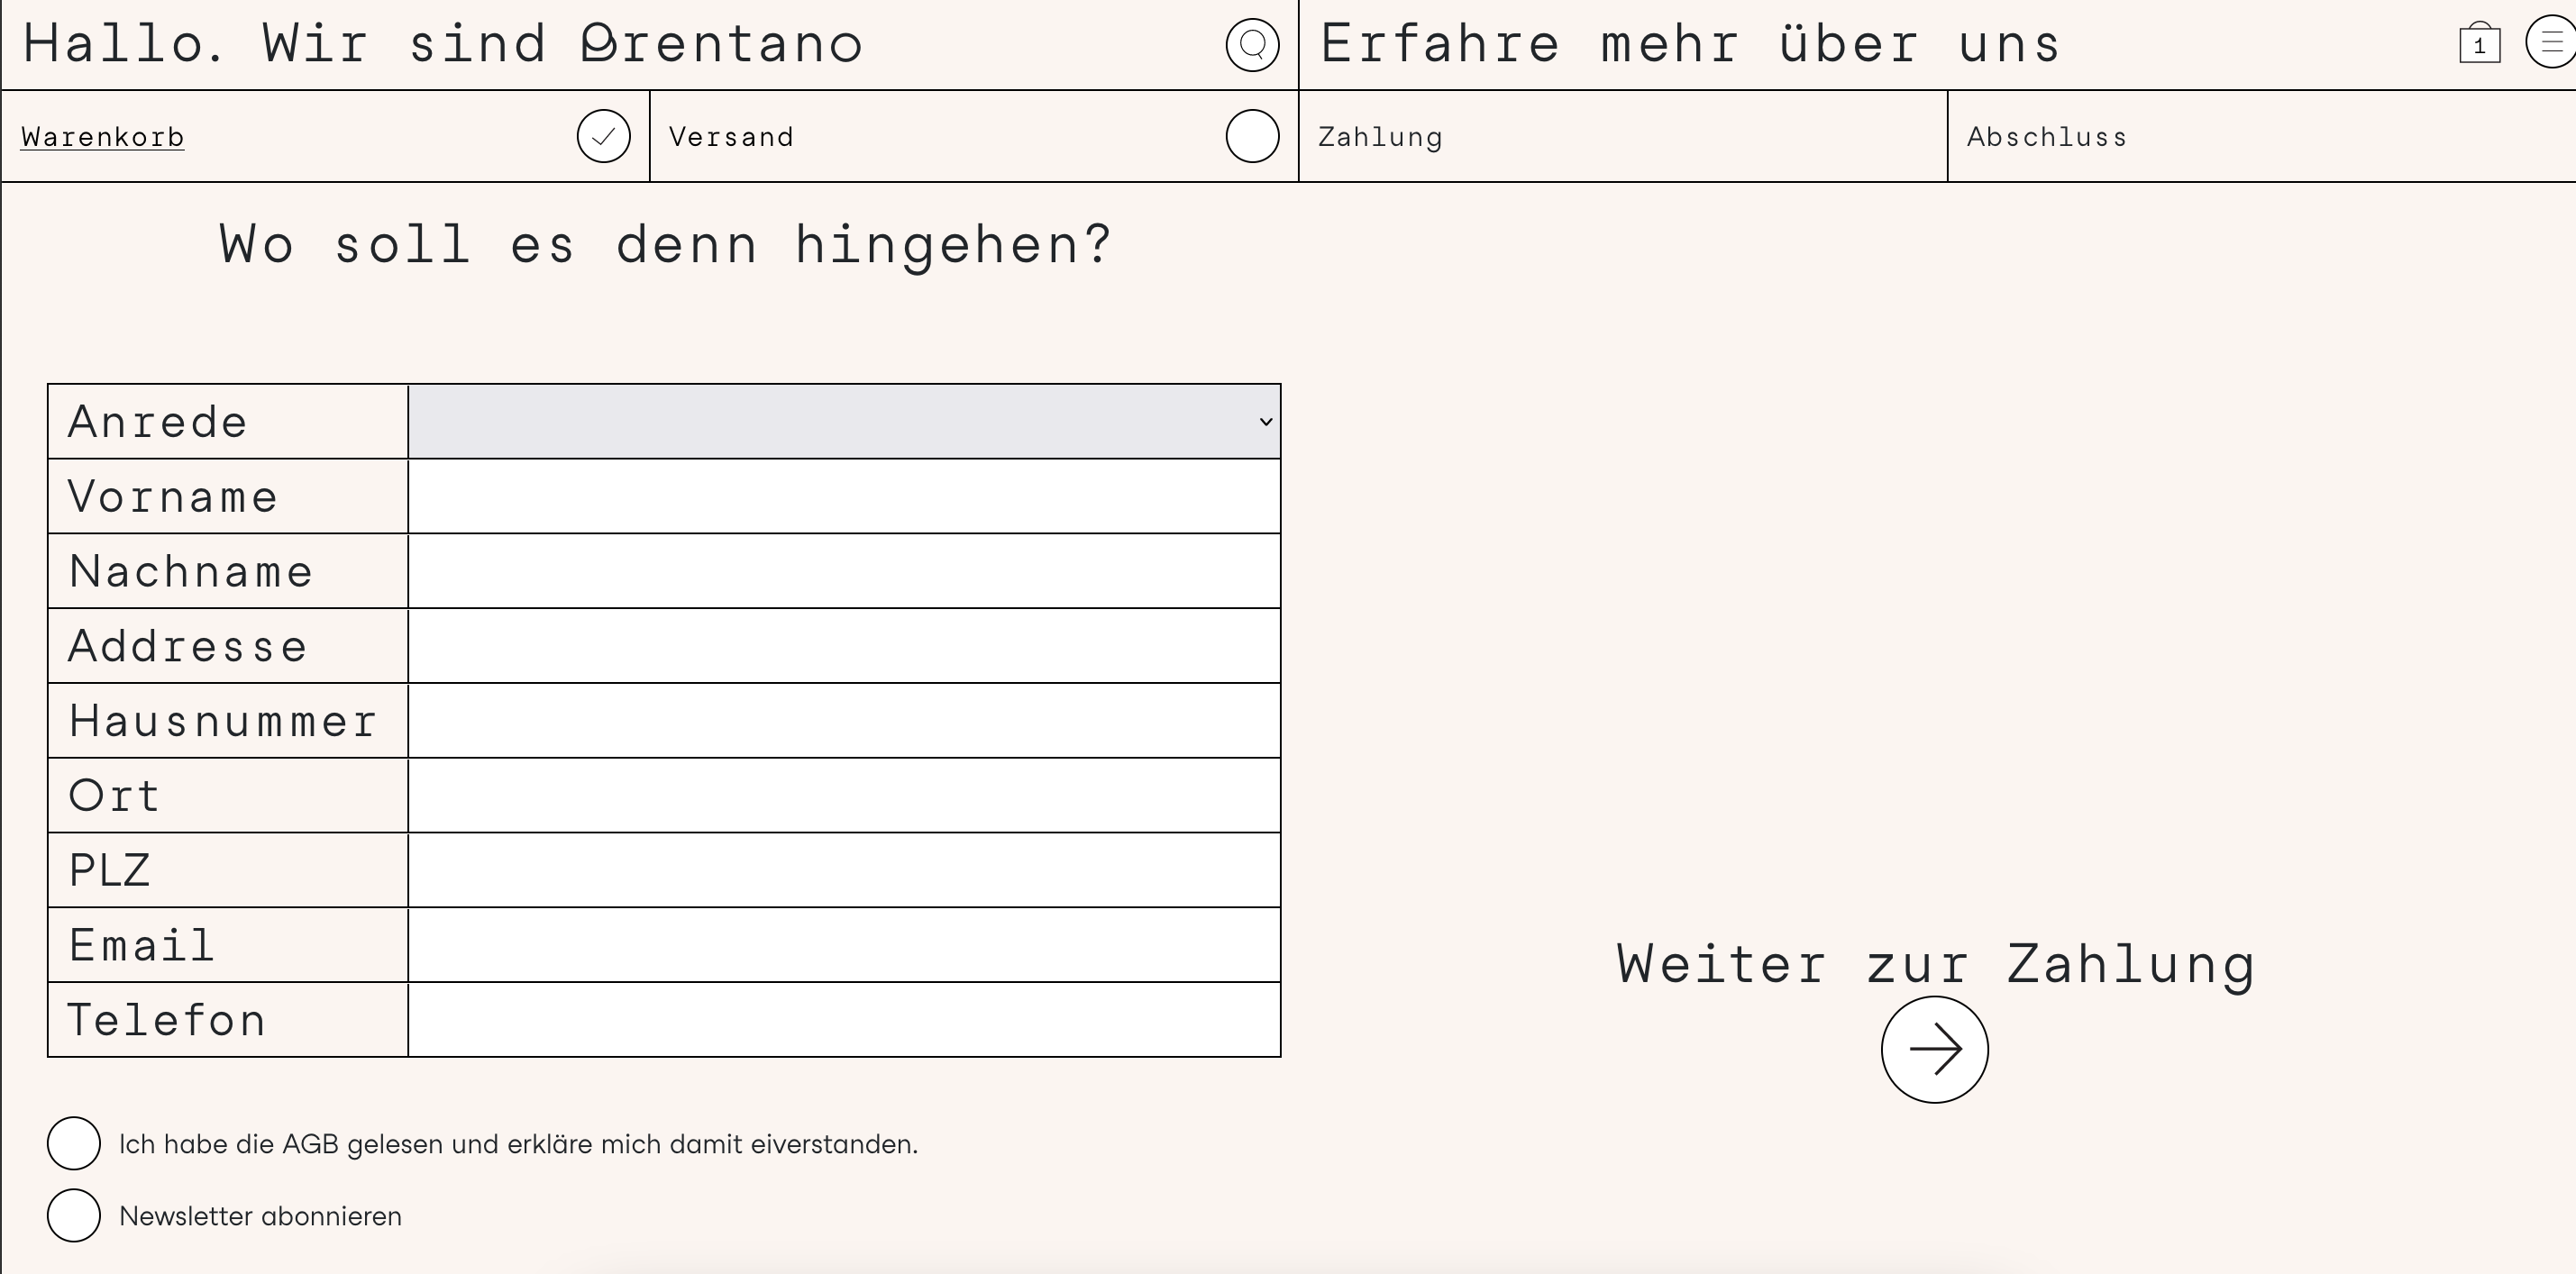Open the shopping cart bag icon
2576x1274 pixels.
point(2479,44)
